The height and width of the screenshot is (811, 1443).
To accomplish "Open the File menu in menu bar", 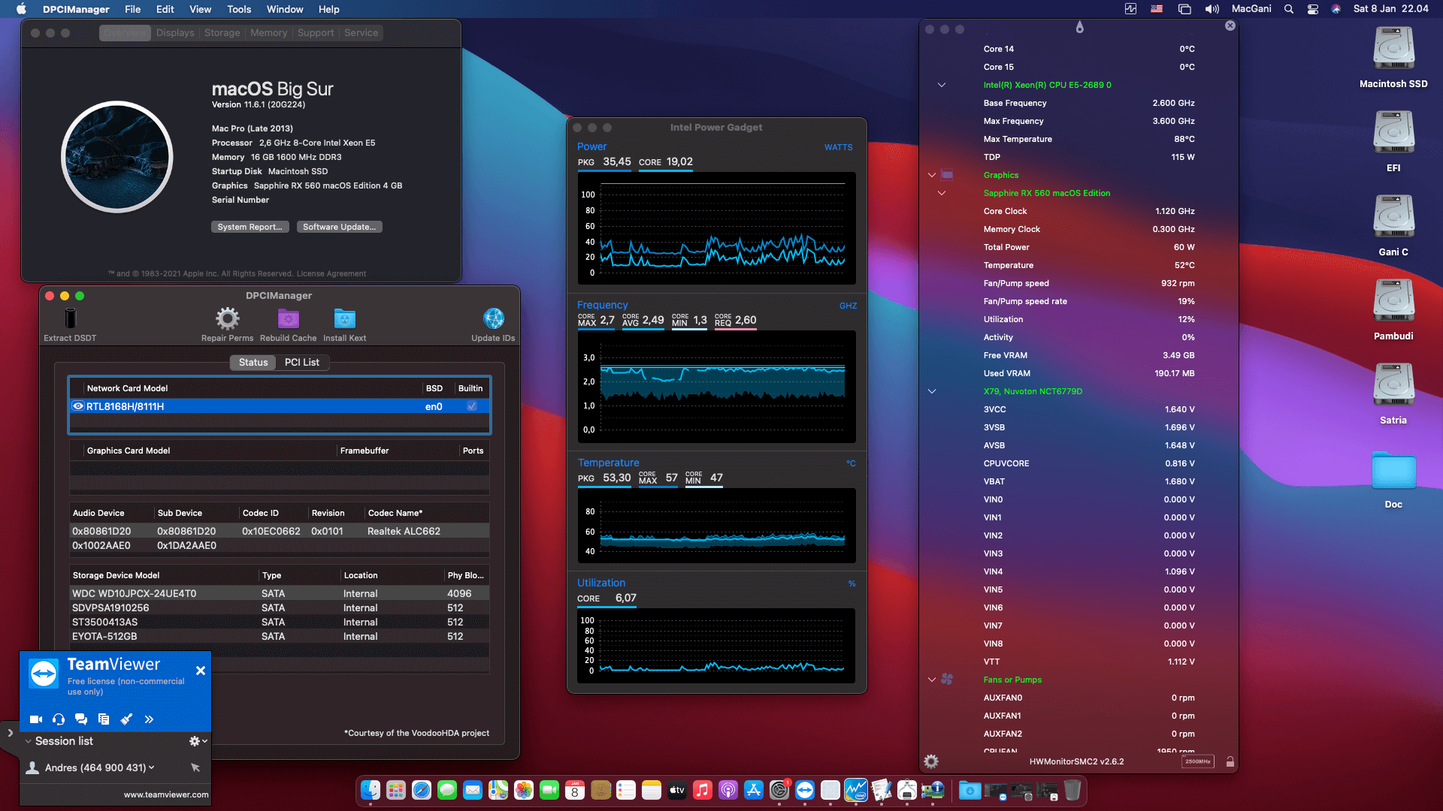I will pyautogui.click(x=133, y=9).
